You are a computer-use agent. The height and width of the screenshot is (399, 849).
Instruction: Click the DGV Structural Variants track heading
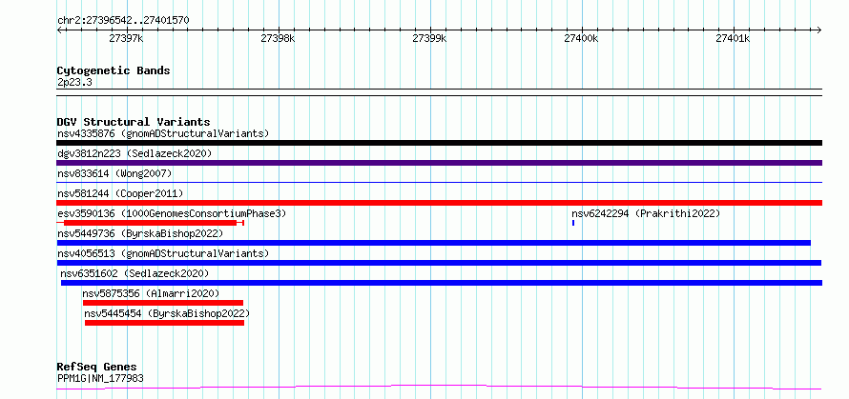(134, 122)
